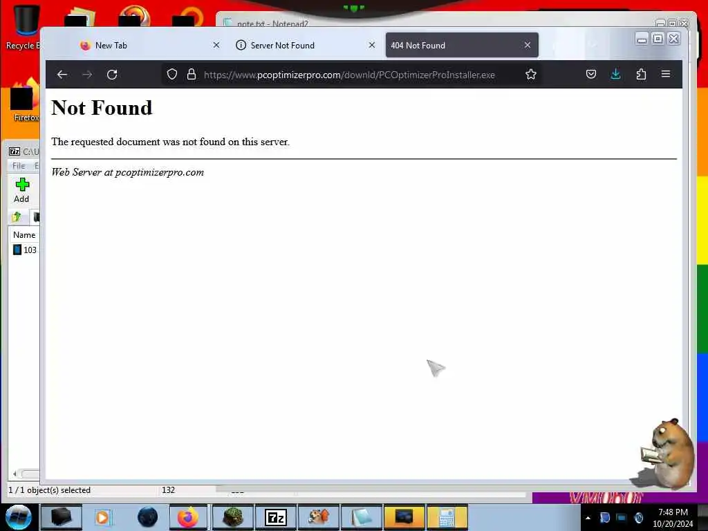Screen dimensions: 708x531
Task: Click the 7-Zip horizontal scrollbar left arrow
Action: pos(15,474)
